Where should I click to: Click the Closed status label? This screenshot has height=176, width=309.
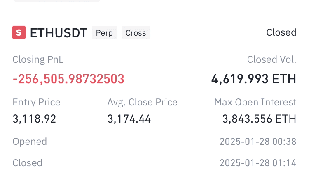pos(281,32)
